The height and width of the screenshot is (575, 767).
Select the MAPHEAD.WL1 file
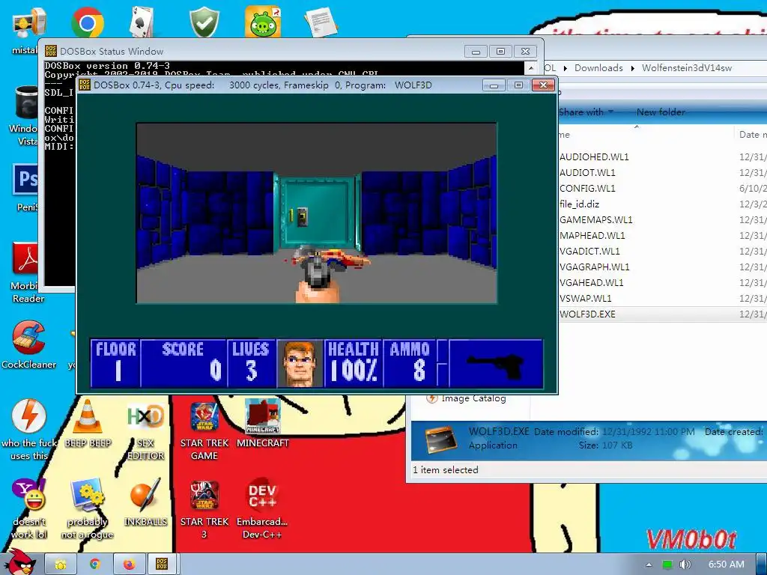592,235
